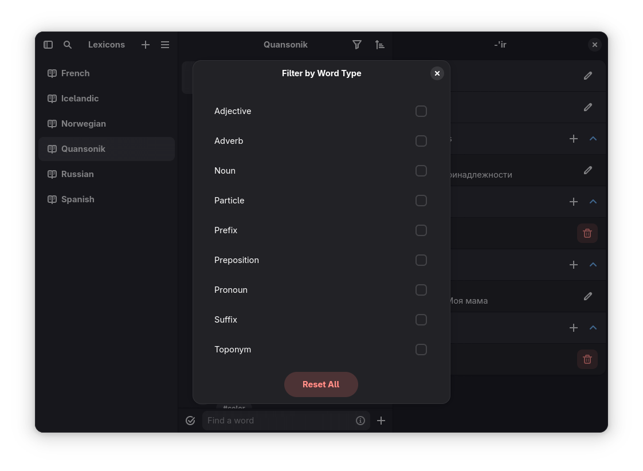This screenshot has height=471, width=643.
Task: Close the -'ir word detail panel
Action: tap(595, 45)
